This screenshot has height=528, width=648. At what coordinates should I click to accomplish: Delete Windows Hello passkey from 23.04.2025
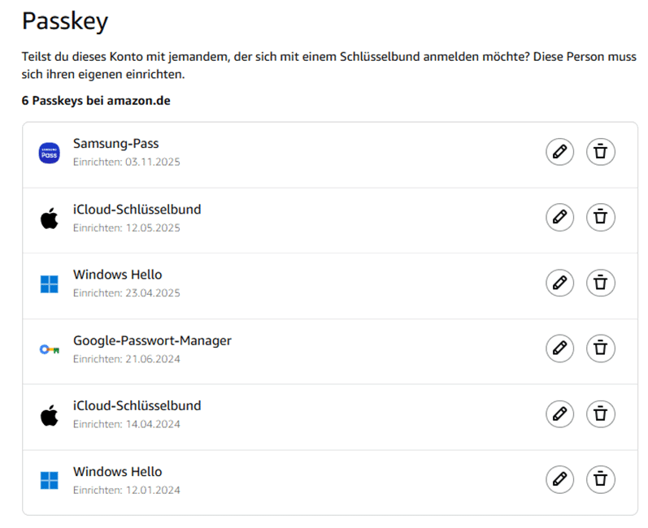pyautogui.click(x=601, y=283)
